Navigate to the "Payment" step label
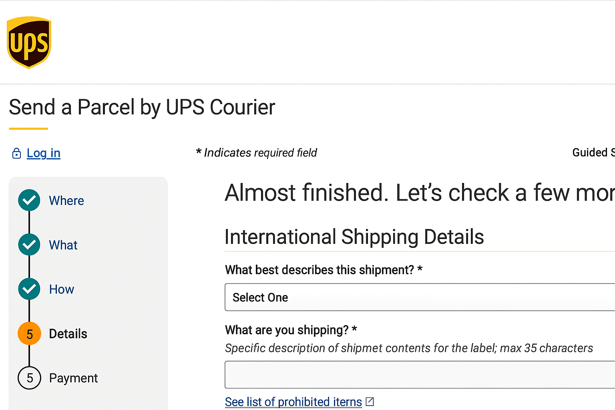 pyautogui.click(x=73, y=378)
